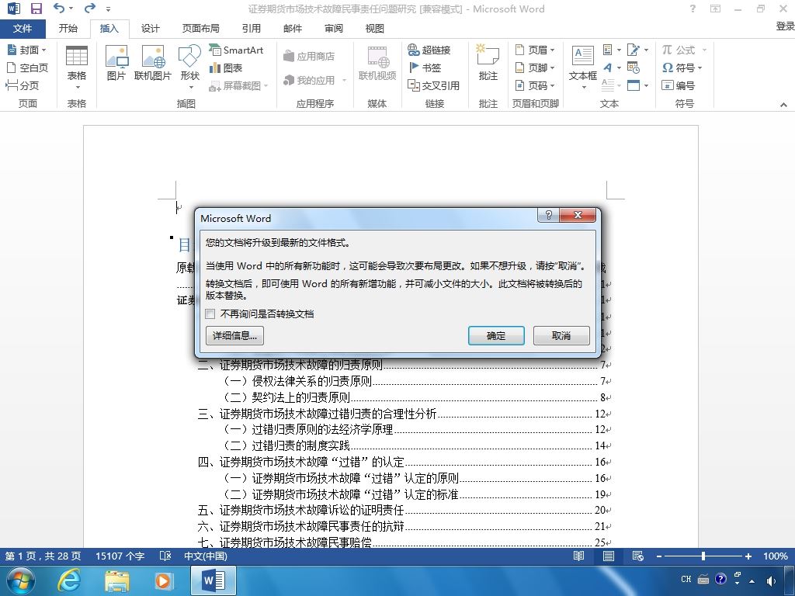Insert a SmartArt graphic
Image resolution: width=795 pixels, height=596 pixels.
coord(236,50)
